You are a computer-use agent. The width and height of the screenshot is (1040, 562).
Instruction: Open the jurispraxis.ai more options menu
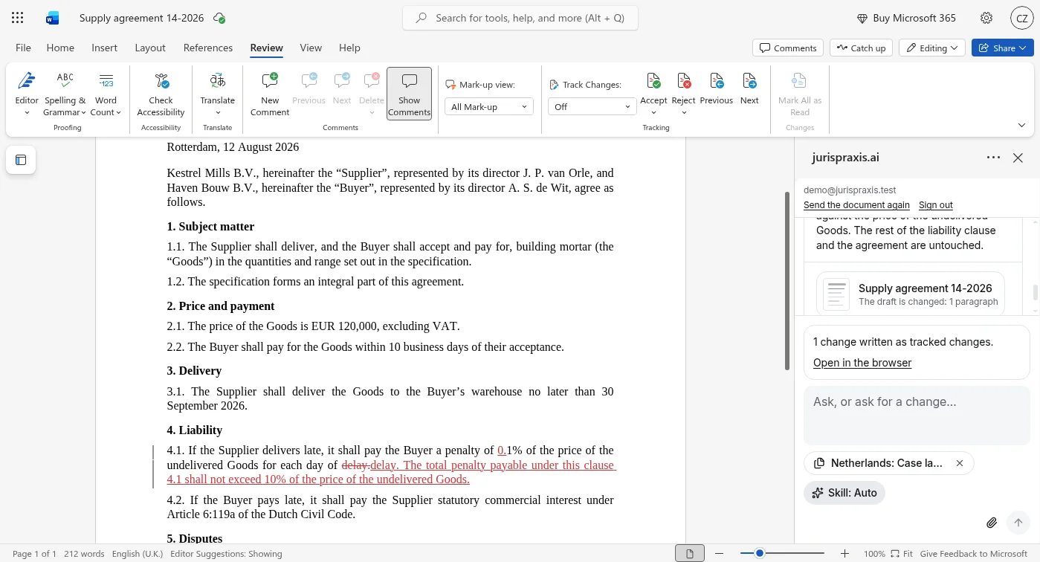point(993,158)
